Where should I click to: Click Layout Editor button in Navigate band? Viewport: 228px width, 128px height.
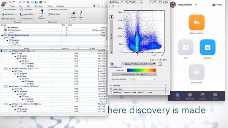[27, 14]
